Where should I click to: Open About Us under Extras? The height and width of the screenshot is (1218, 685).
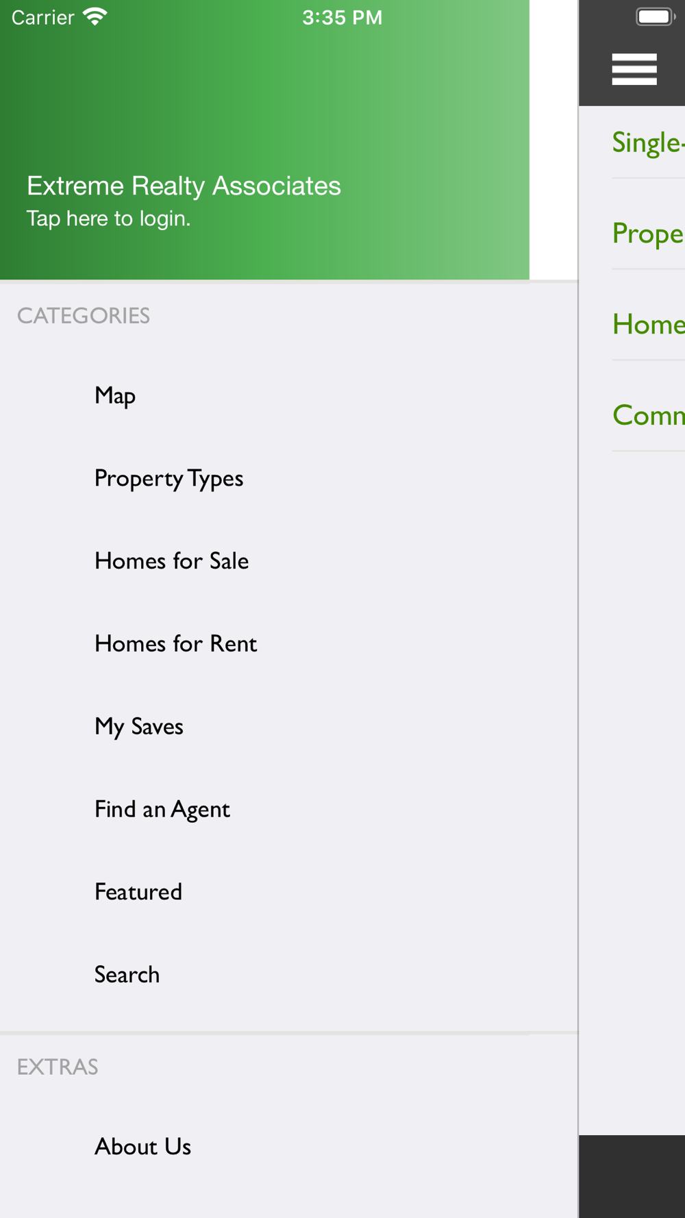point(289,1147)
